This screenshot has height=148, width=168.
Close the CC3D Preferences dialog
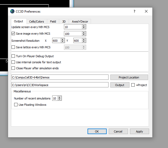click(x=146, y=11)
